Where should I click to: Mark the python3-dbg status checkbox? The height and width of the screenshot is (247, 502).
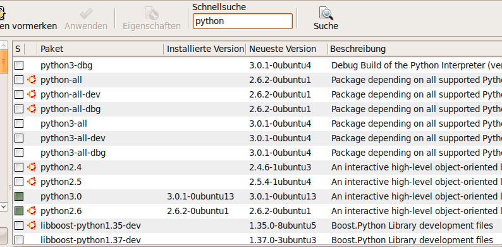(x=19, y=65)
